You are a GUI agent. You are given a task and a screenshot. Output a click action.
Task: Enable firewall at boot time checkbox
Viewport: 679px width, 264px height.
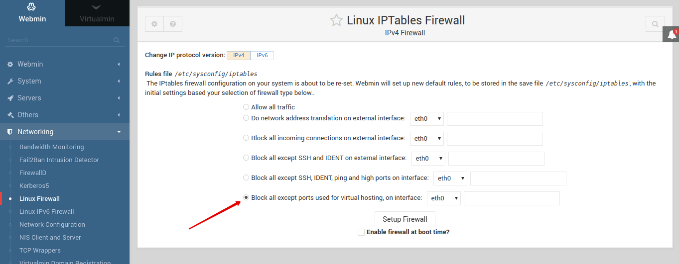click(x=361, y=232)
